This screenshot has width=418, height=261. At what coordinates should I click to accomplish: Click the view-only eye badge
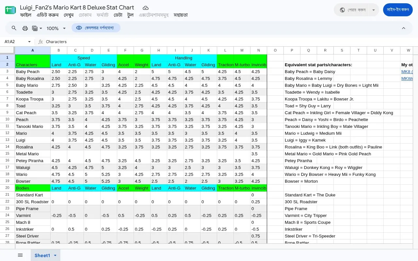pyautogui.click(x=96, y=28)
